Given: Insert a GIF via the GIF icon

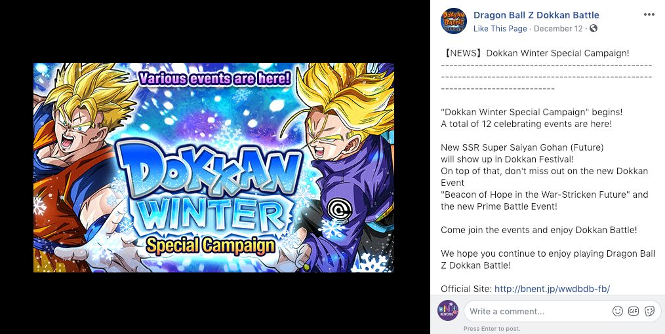Looking at the screenshot, I should coord(634,311).
